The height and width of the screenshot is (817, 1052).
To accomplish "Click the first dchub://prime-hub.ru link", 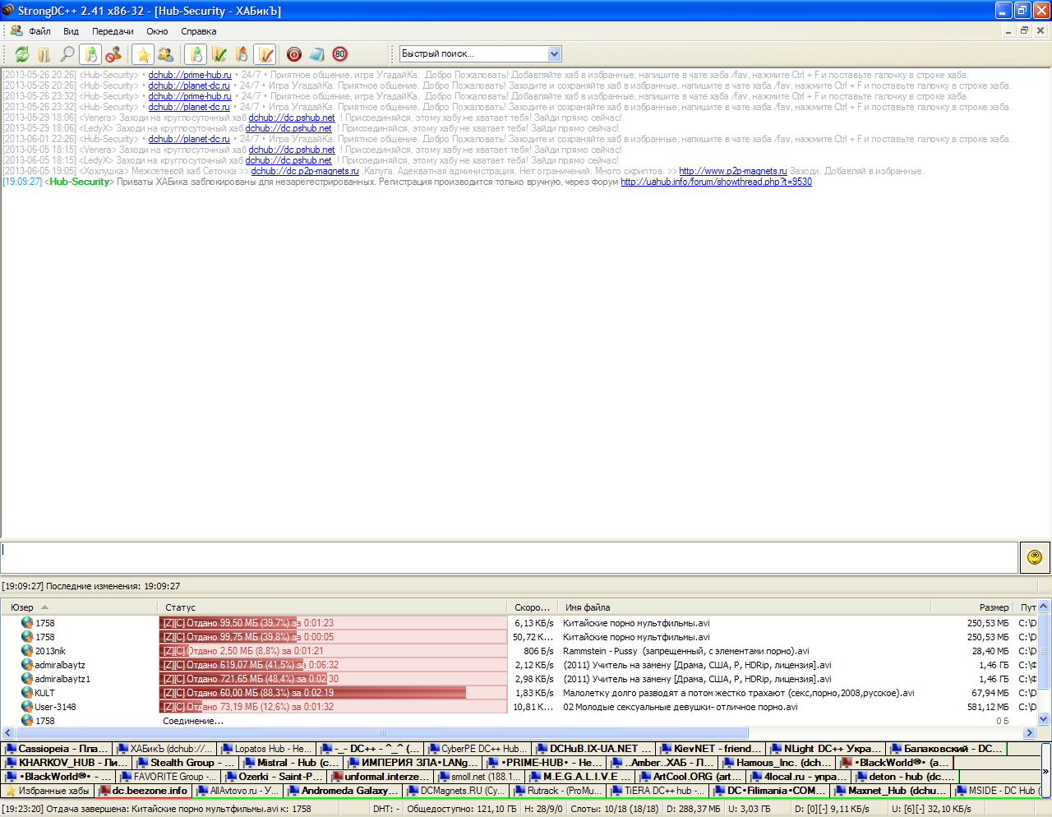I will point(190,75).
